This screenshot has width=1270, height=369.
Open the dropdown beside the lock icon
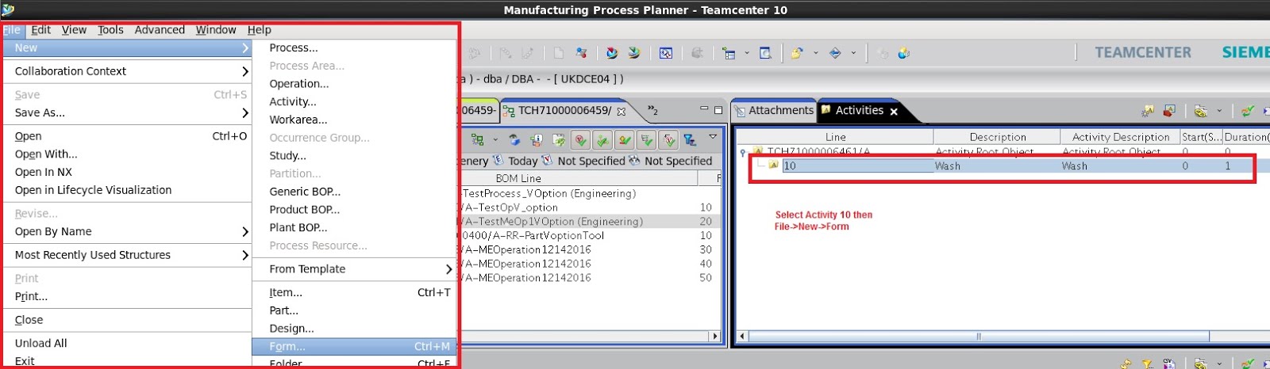[815, 53]
